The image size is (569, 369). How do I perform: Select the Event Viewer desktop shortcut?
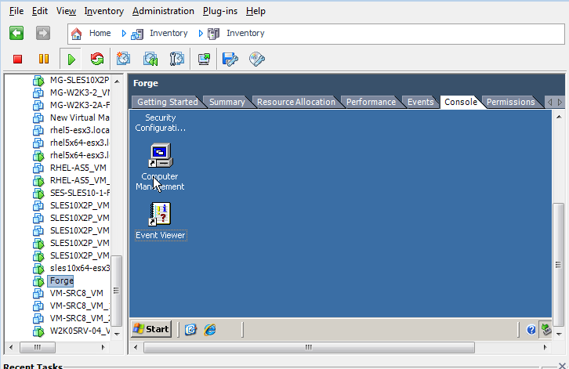[161, 221]
